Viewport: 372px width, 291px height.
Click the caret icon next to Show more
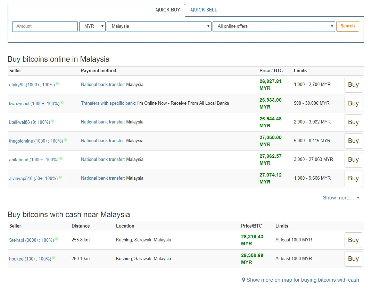tap(358, 198)
